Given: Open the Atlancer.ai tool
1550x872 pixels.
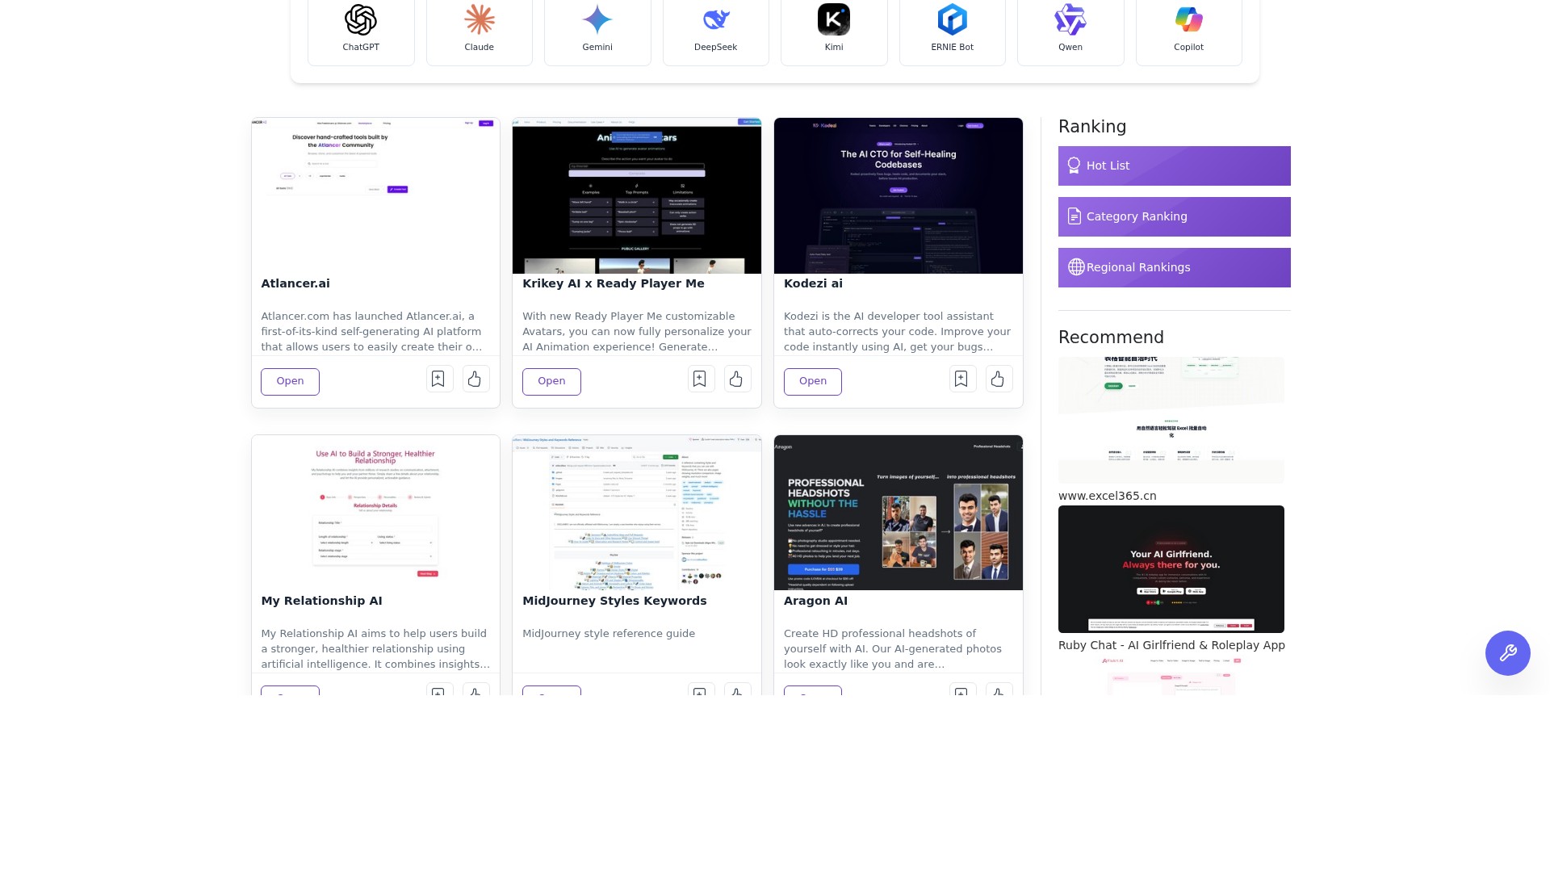Looking at the screenshot, I should click(x=290, y=382).
